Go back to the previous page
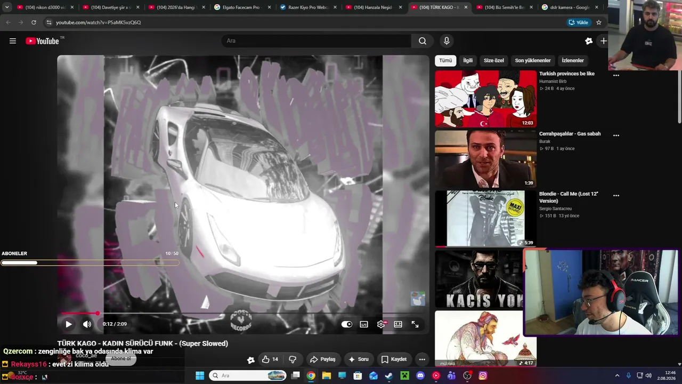Screen dimensions: 682x384 (x=8, y=22)
